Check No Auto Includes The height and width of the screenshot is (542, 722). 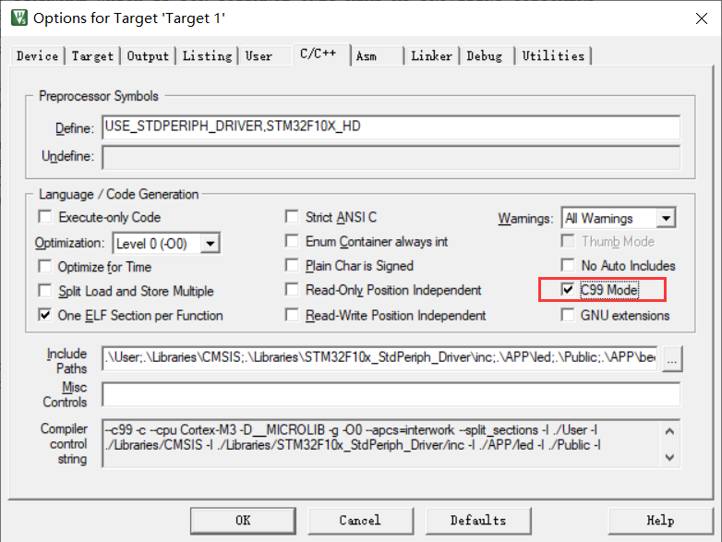pyautogui.click(x=568, y=265)
